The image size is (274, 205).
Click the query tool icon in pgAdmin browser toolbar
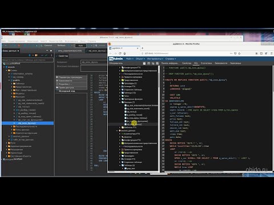point(144,63)
